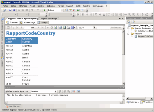Click the Copy icon in main toolbar

(23, 10)
